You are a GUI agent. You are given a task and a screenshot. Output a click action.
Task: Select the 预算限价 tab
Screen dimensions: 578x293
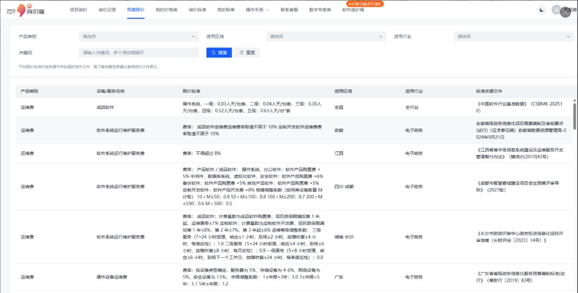click(135, 10)
